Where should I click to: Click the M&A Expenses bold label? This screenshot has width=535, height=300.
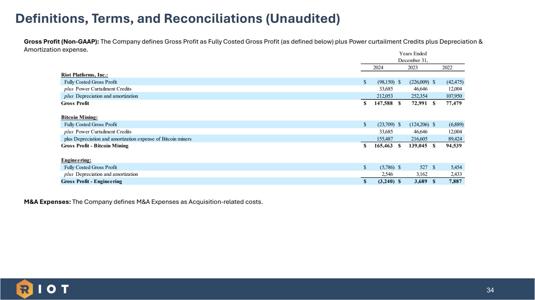pos(47,201)
